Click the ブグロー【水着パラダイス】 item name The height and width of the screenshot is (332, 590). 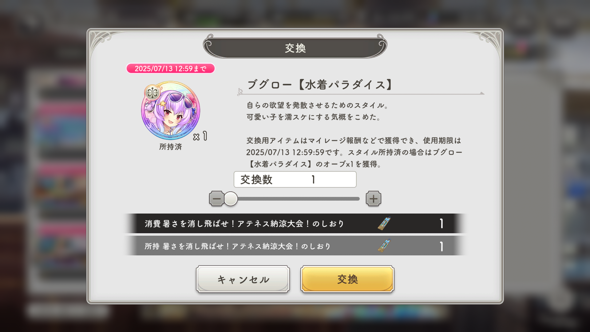[x=320, y=85]
